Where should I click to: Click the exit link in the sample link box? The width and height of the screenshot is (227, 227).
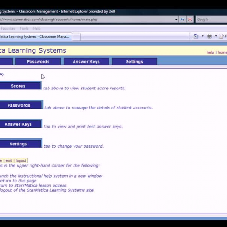pos(9,161)
